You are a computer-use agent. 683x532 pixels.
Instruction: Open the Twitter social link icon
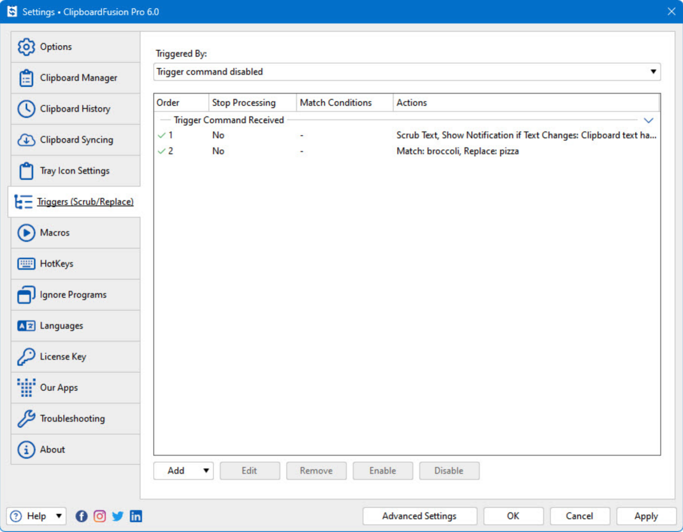(118, 516)
